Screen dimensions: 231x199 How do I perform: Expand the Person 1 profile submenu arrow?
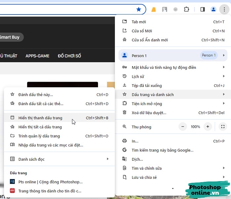(x=224, y=55)
